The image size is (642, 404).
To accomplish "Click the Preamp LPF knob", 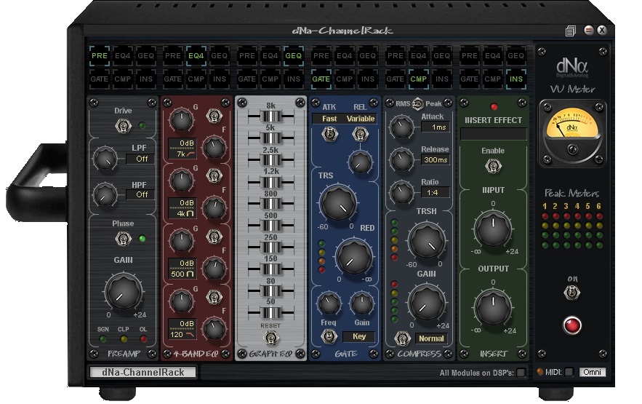I will pyautogui.click(x=105, y=159).
